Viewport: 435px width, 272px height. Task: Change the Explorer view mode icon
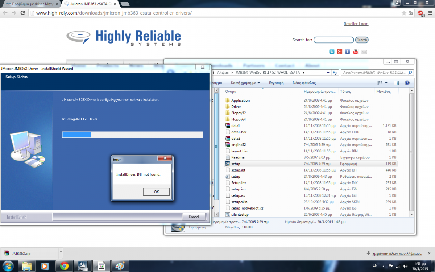(380, 83)
